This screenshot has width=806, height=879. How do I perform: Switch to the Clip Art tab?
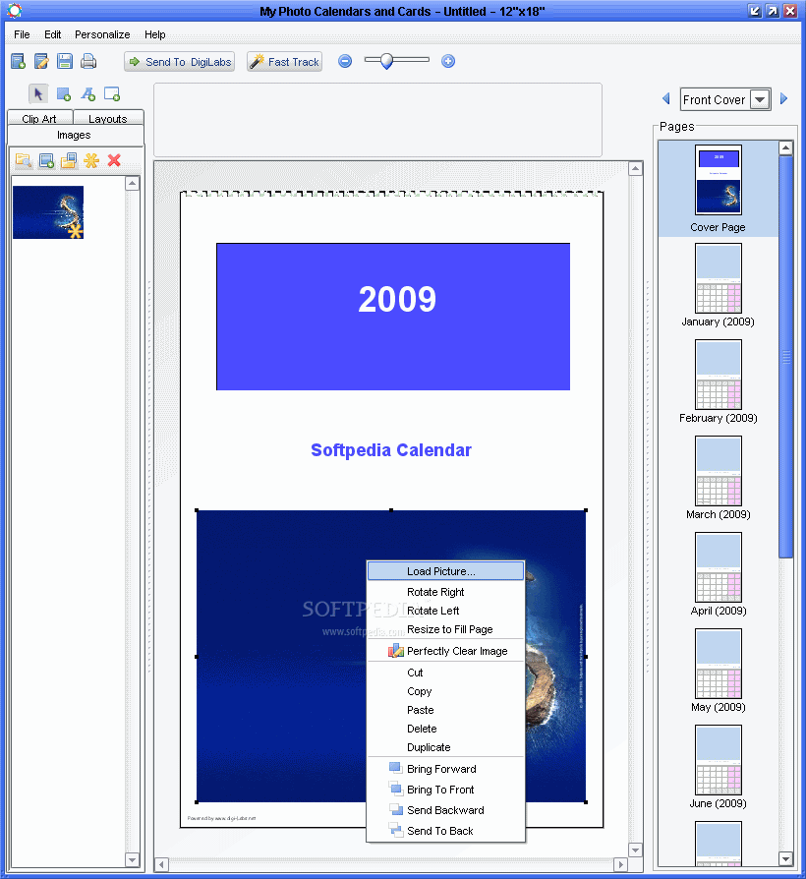[x=39, y=118]
